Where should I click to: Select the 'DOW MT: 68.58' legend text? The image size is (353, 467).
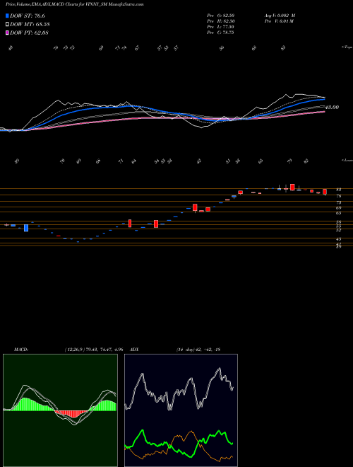(x=30, y=24)
